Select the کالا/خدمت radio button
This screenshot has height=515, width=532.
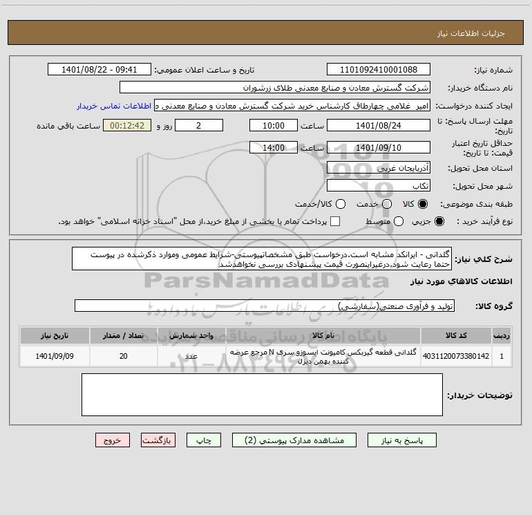(x=341, y=204)
